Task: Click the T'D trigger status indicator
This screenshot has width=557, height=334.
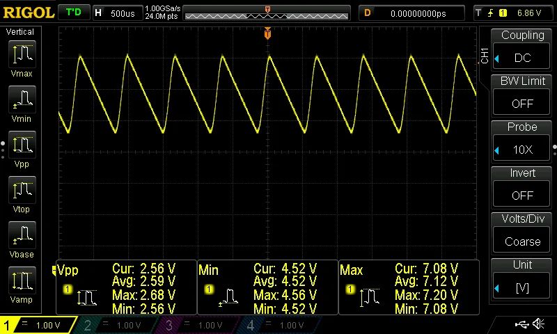Action: (x=74, y=13)
